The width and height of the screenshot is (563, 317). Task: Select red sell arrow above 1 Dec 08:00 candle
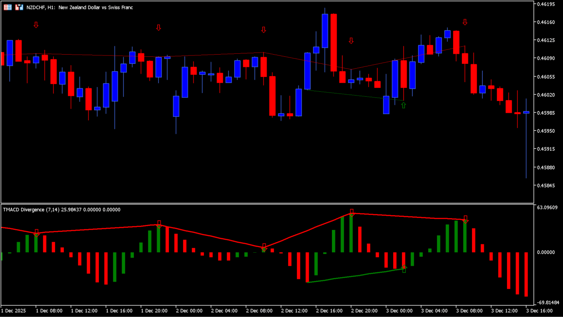coord(36,25)
